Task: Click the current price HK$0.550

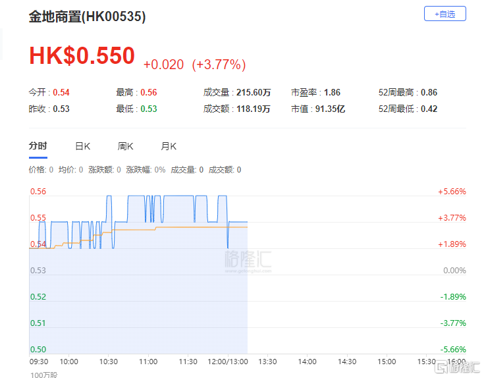Action: [82, 56]
